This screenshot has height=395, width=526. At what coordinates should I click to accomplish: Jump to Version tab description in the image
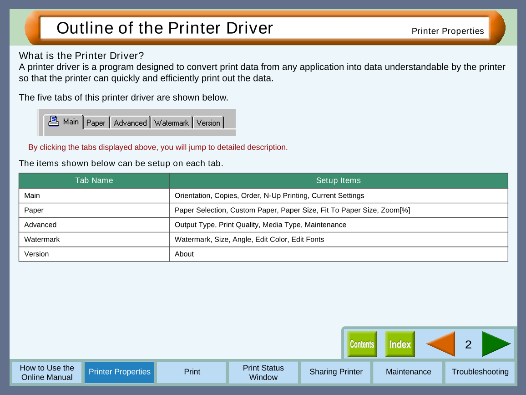208,123
